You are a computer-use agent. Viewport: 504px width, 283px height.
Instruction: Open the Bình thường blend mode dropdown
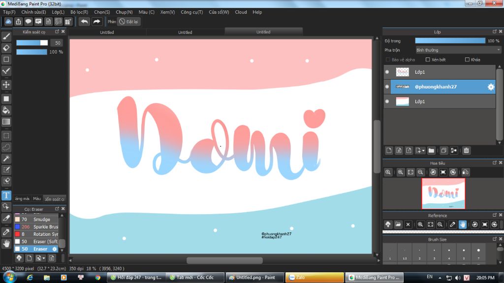click(x=458, y=50)
